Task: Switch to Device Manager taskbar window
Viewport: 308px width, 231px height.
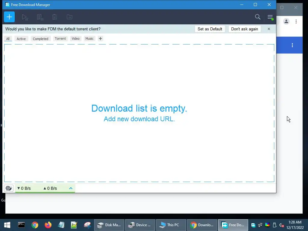Action: click(x=140, y=225)
